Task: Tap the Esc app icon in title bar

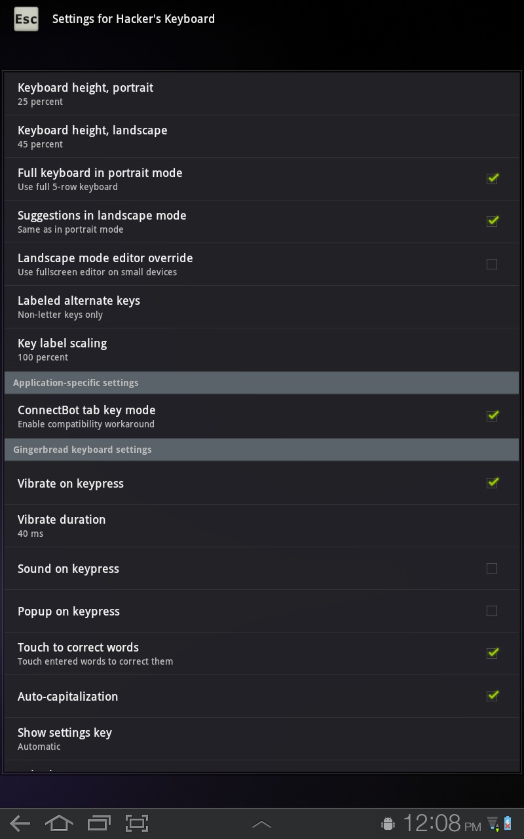Action: (26, 19)
